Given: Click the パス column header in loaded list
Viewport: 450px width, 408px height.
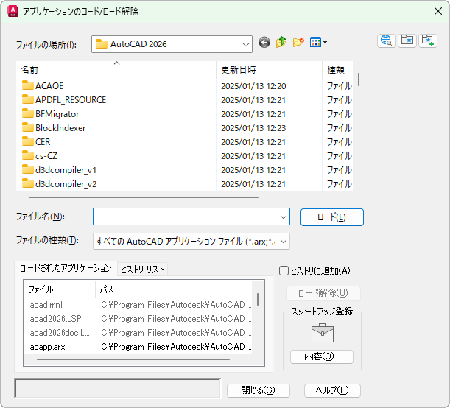Looking at the screenshot, I should (174, 289).
